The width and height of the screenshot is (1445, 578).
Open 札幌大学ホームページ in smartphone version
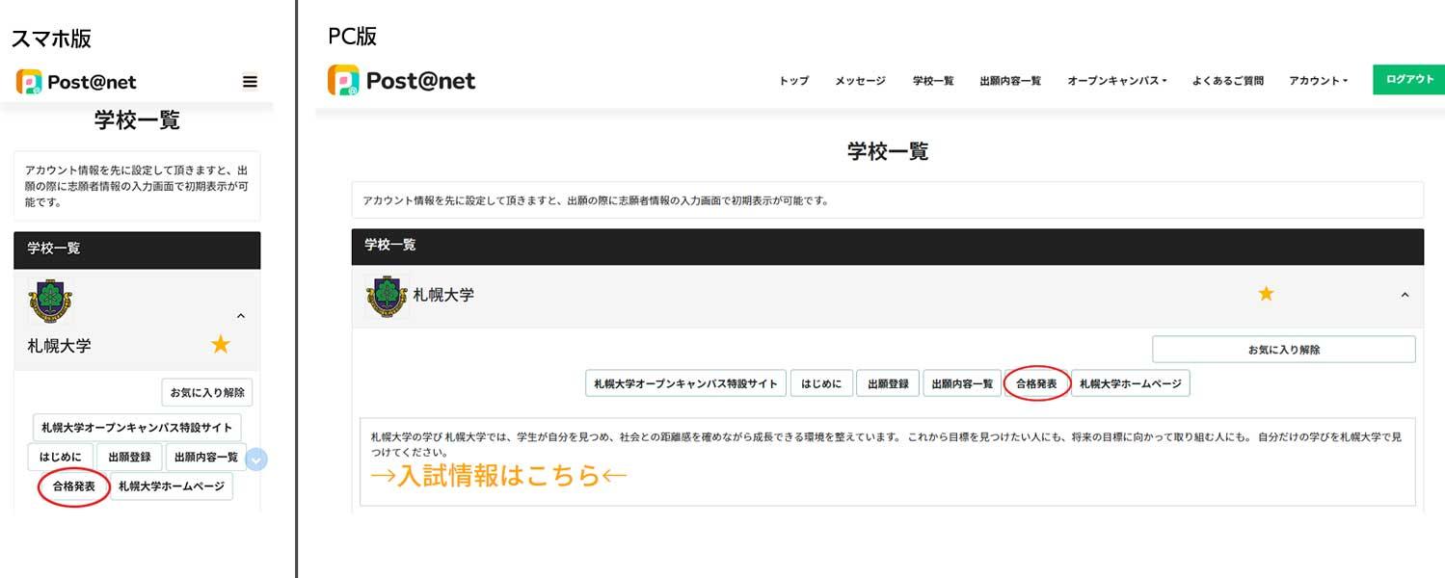(x=172, y=486)
